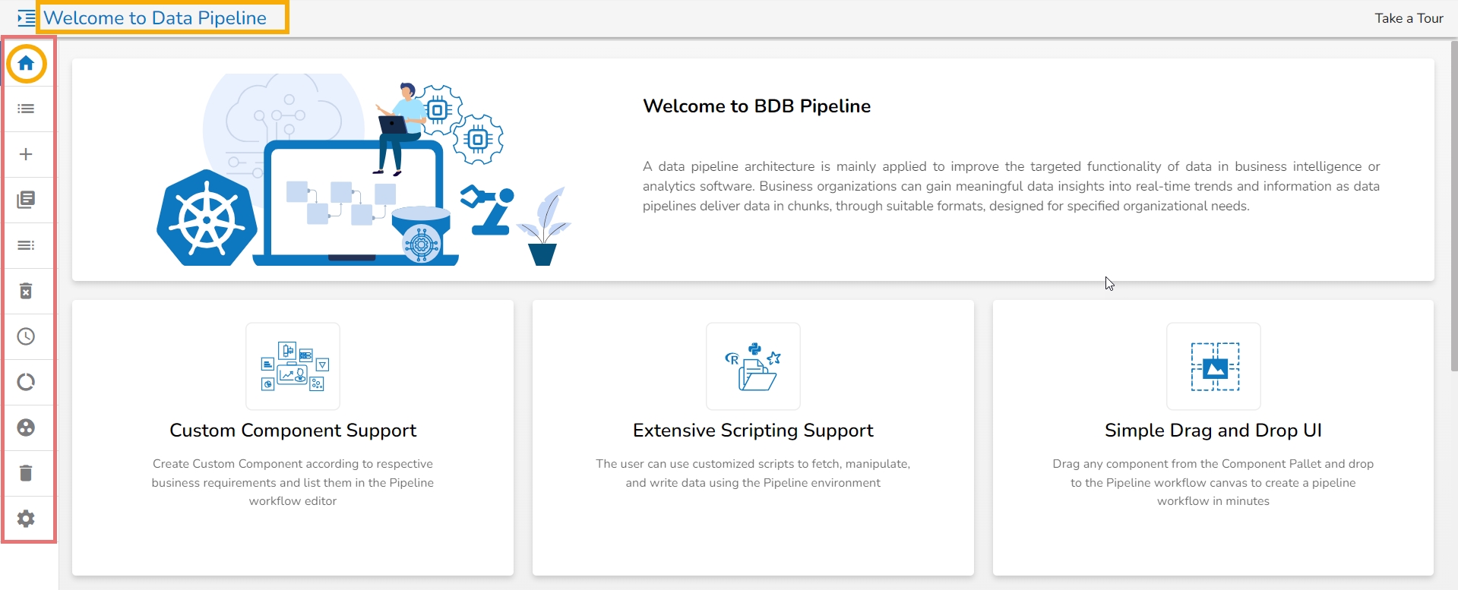Open the clock icon in the sidebar
The image size is (1458, 590).
pyautogui.click(x=26, y=337)
